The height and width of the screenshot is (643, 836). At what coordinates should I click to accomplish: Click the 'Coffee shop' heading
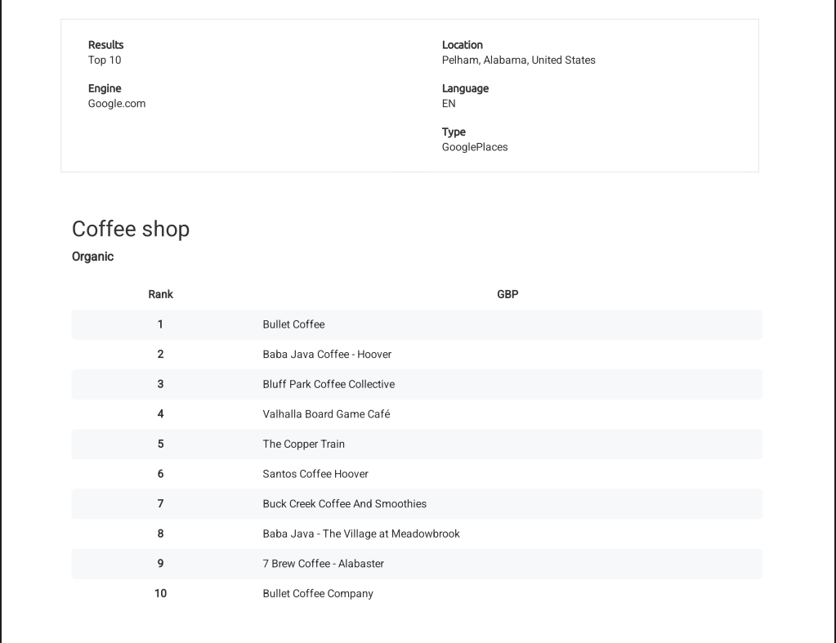(x=131, y=230)
